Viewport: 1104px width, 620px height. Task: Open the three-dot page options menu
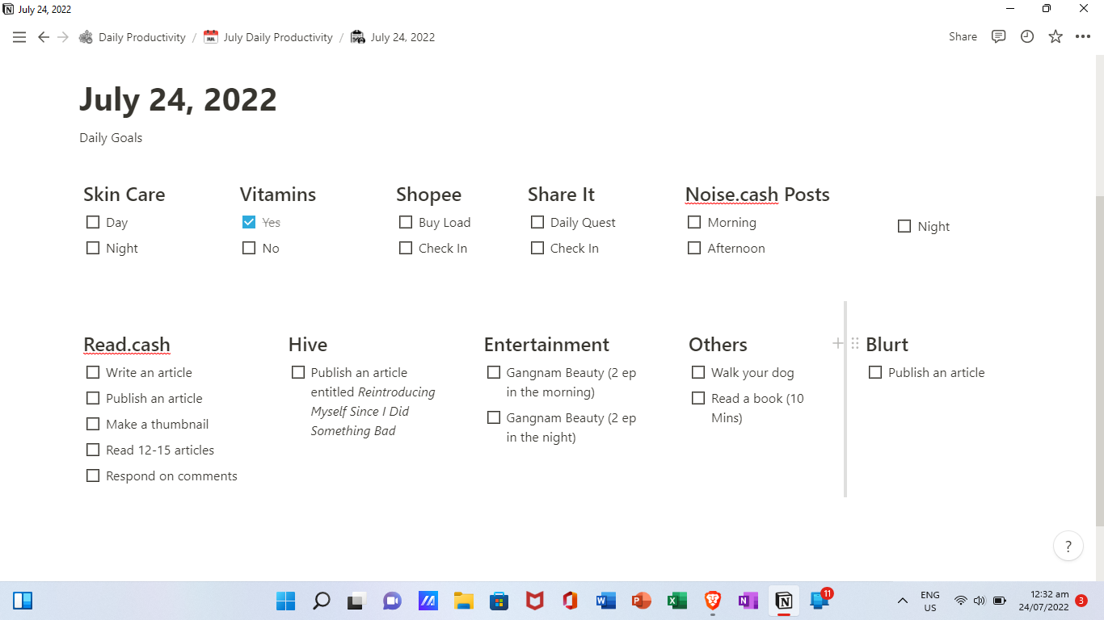coord(1083,37)
